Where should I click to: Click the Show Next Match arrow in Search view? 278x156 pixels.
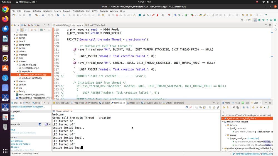tap(224, 107)
